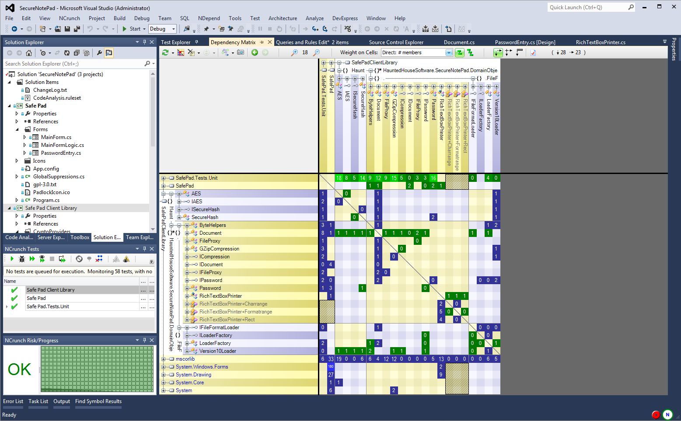Open the Weight on Cells dropdown
Screen dimensions: 681x421
pos(449,52)
